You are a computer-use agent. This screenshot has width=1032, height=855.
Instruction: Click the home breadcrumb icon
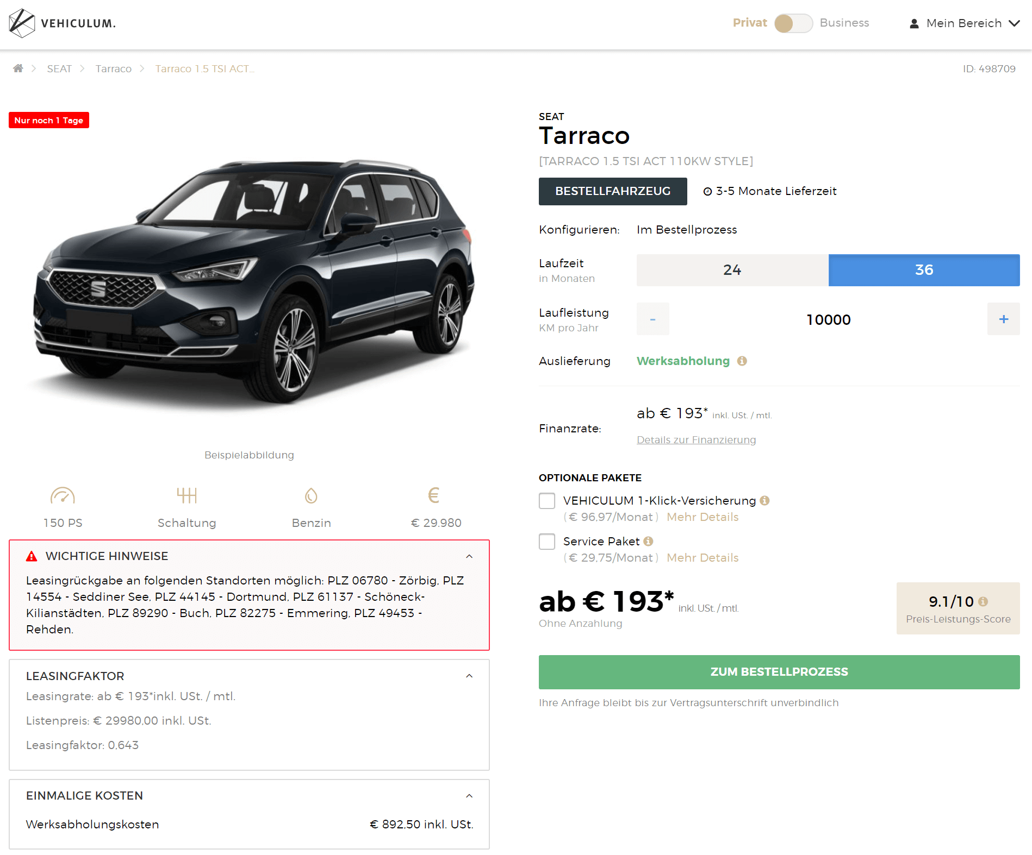tap(18, 68)
